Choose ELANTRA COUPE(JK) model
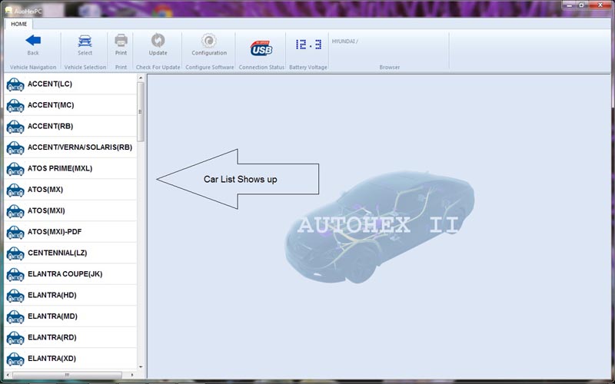The height and width of the screenshot is (384, 615). coord(65,274)
